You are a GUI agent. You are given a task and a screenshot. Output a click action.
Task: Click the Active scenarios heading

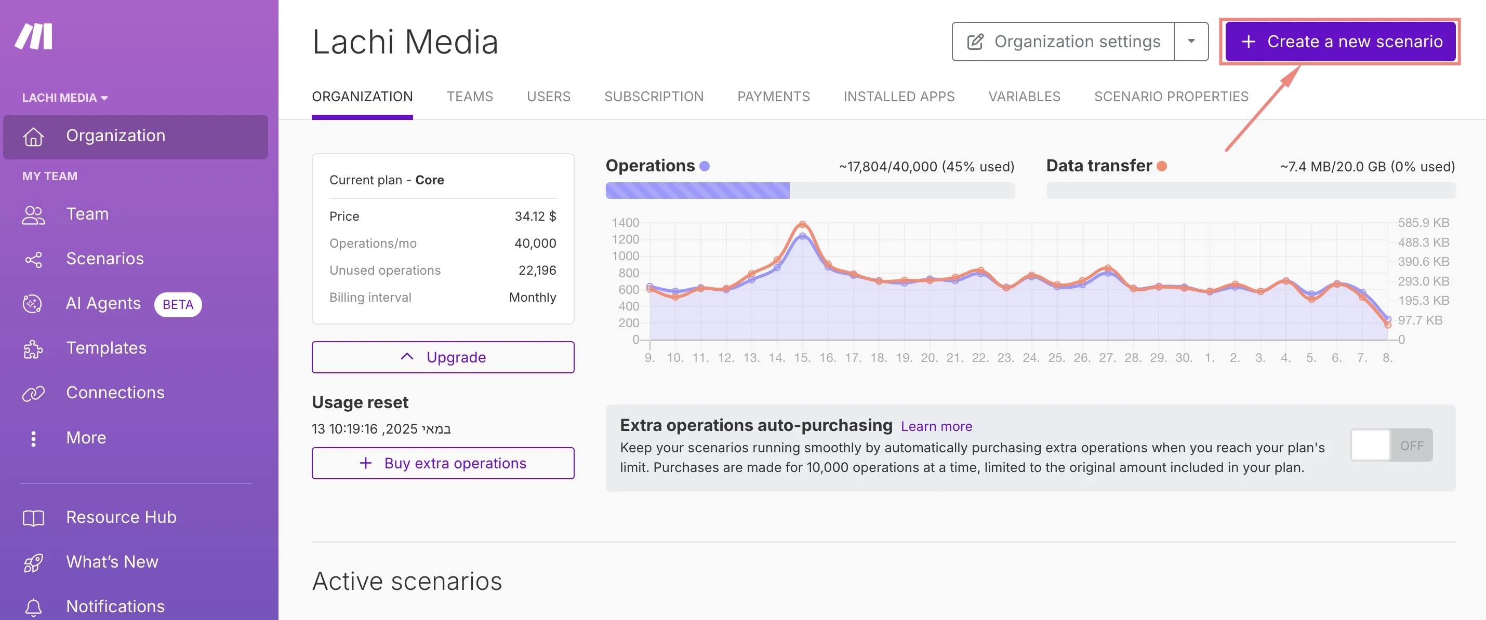coord(407,582)
